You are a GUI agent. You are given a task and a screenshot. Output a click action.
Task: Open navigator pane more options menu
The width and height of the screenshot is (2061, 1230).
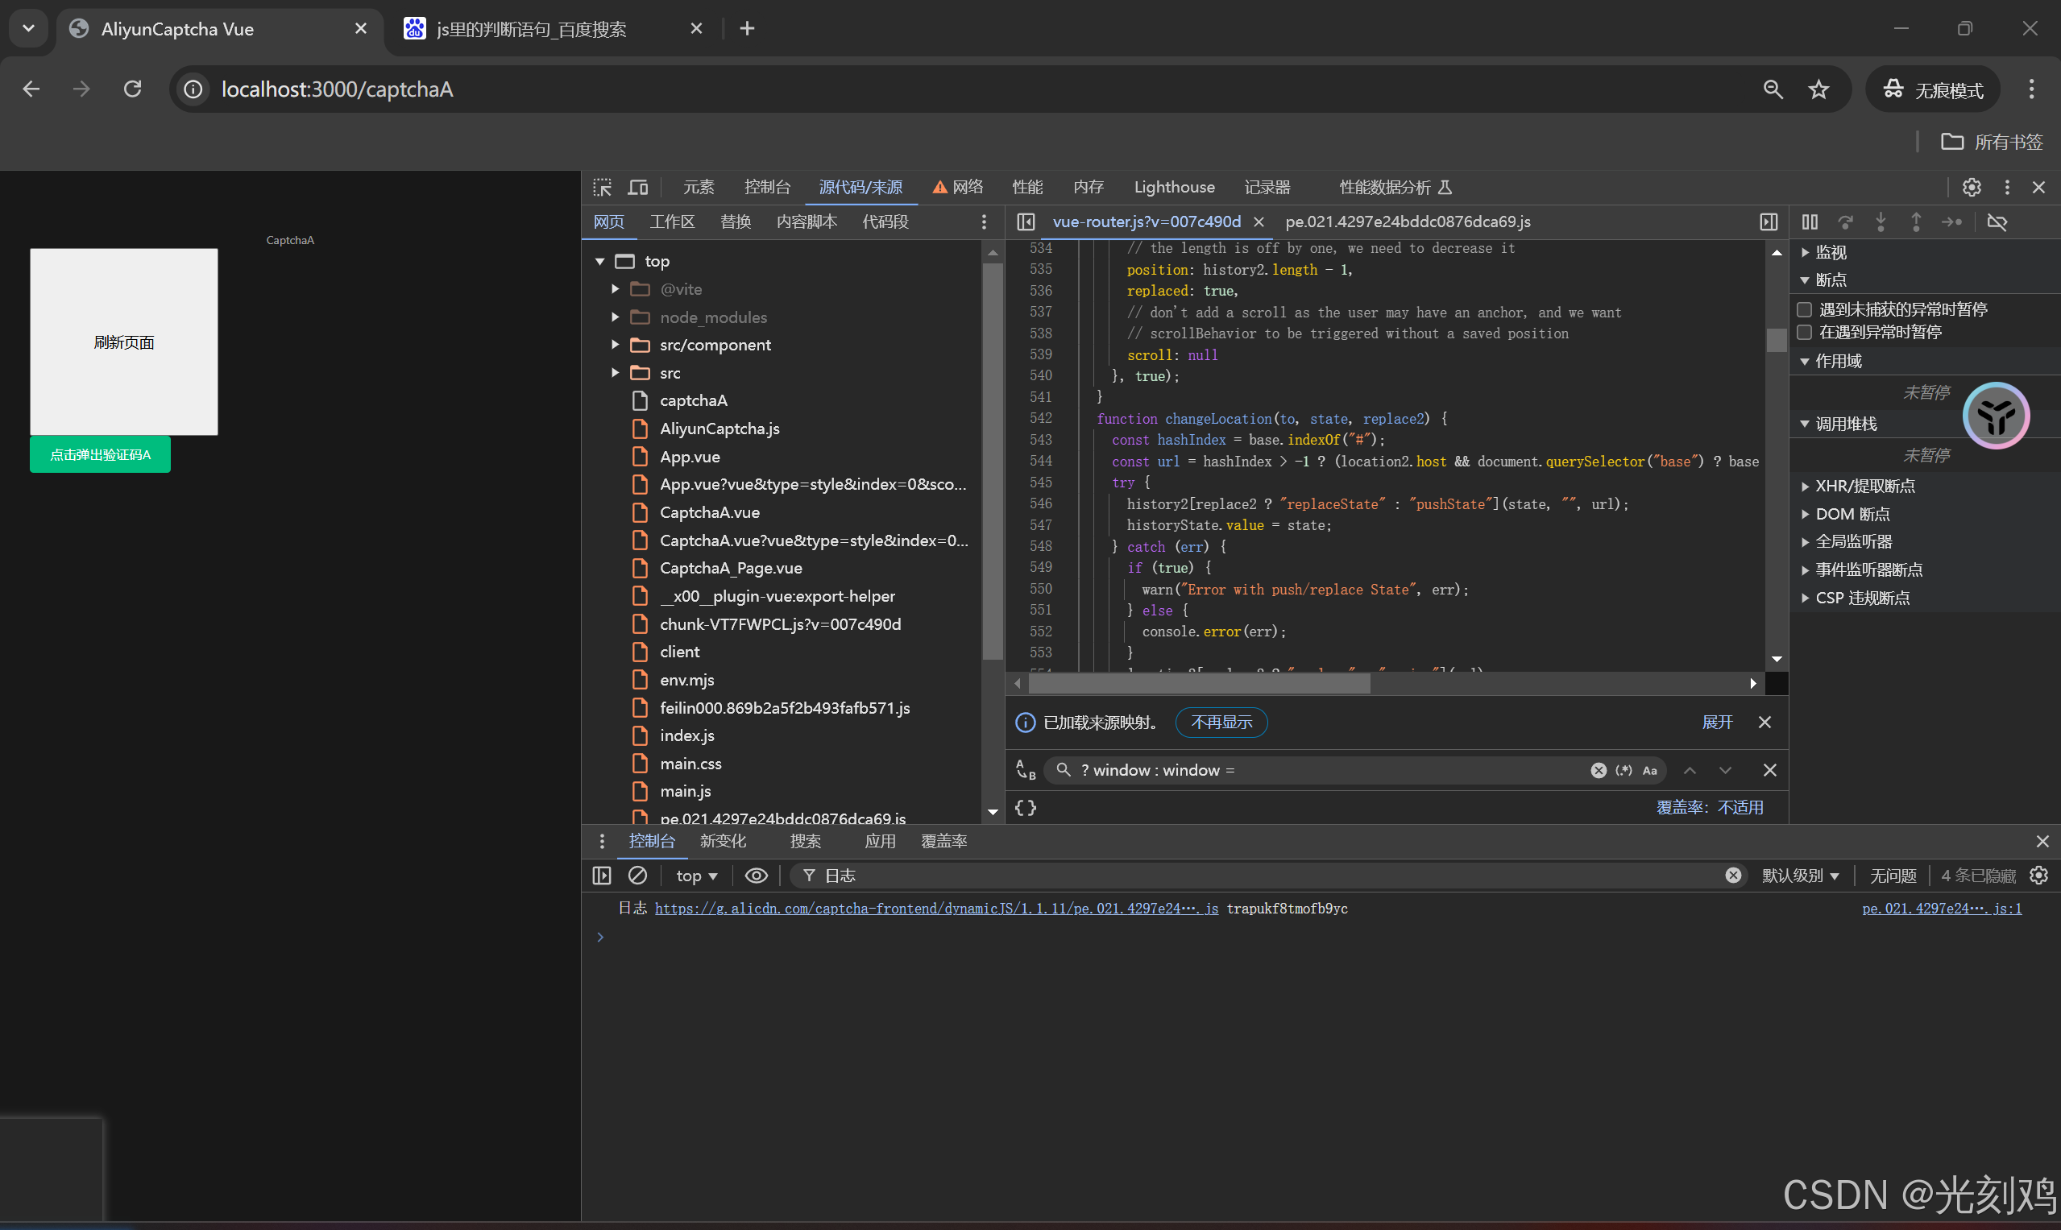(984, 222)
